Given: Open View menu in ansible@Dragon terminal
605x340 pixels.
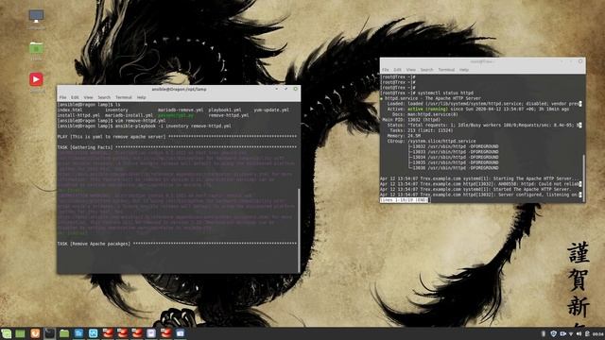Looking at the screenshot, I should [88, 97].
